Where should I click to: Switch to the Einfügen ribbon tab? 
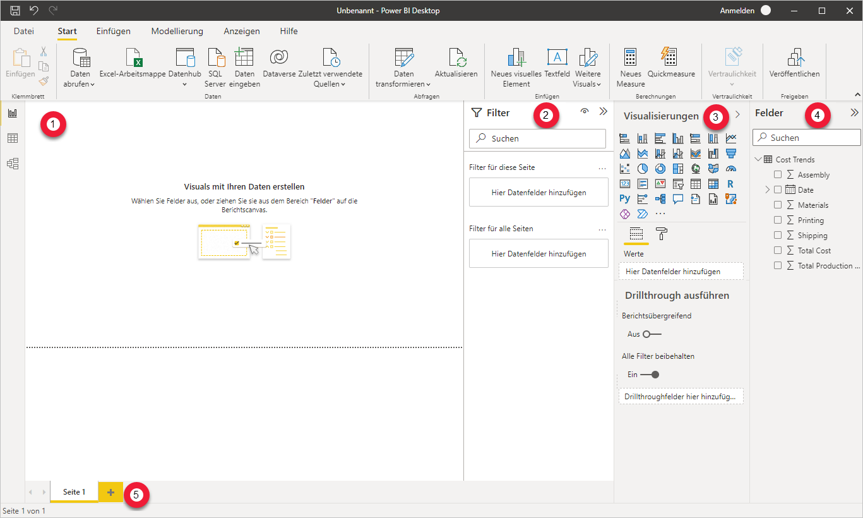[x=113, y=31]
